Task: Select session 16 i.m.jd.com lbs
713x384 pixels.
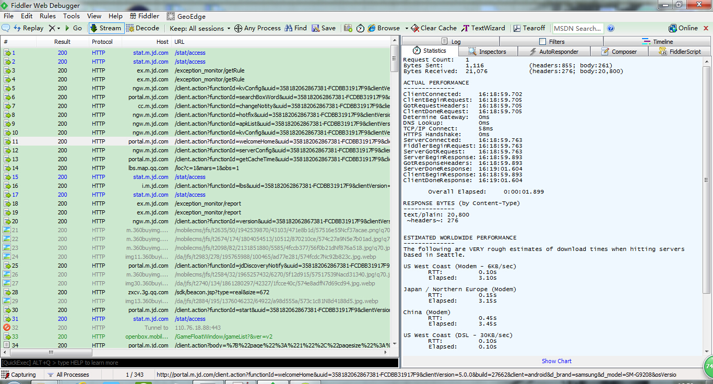Action: tap(195, 186)
